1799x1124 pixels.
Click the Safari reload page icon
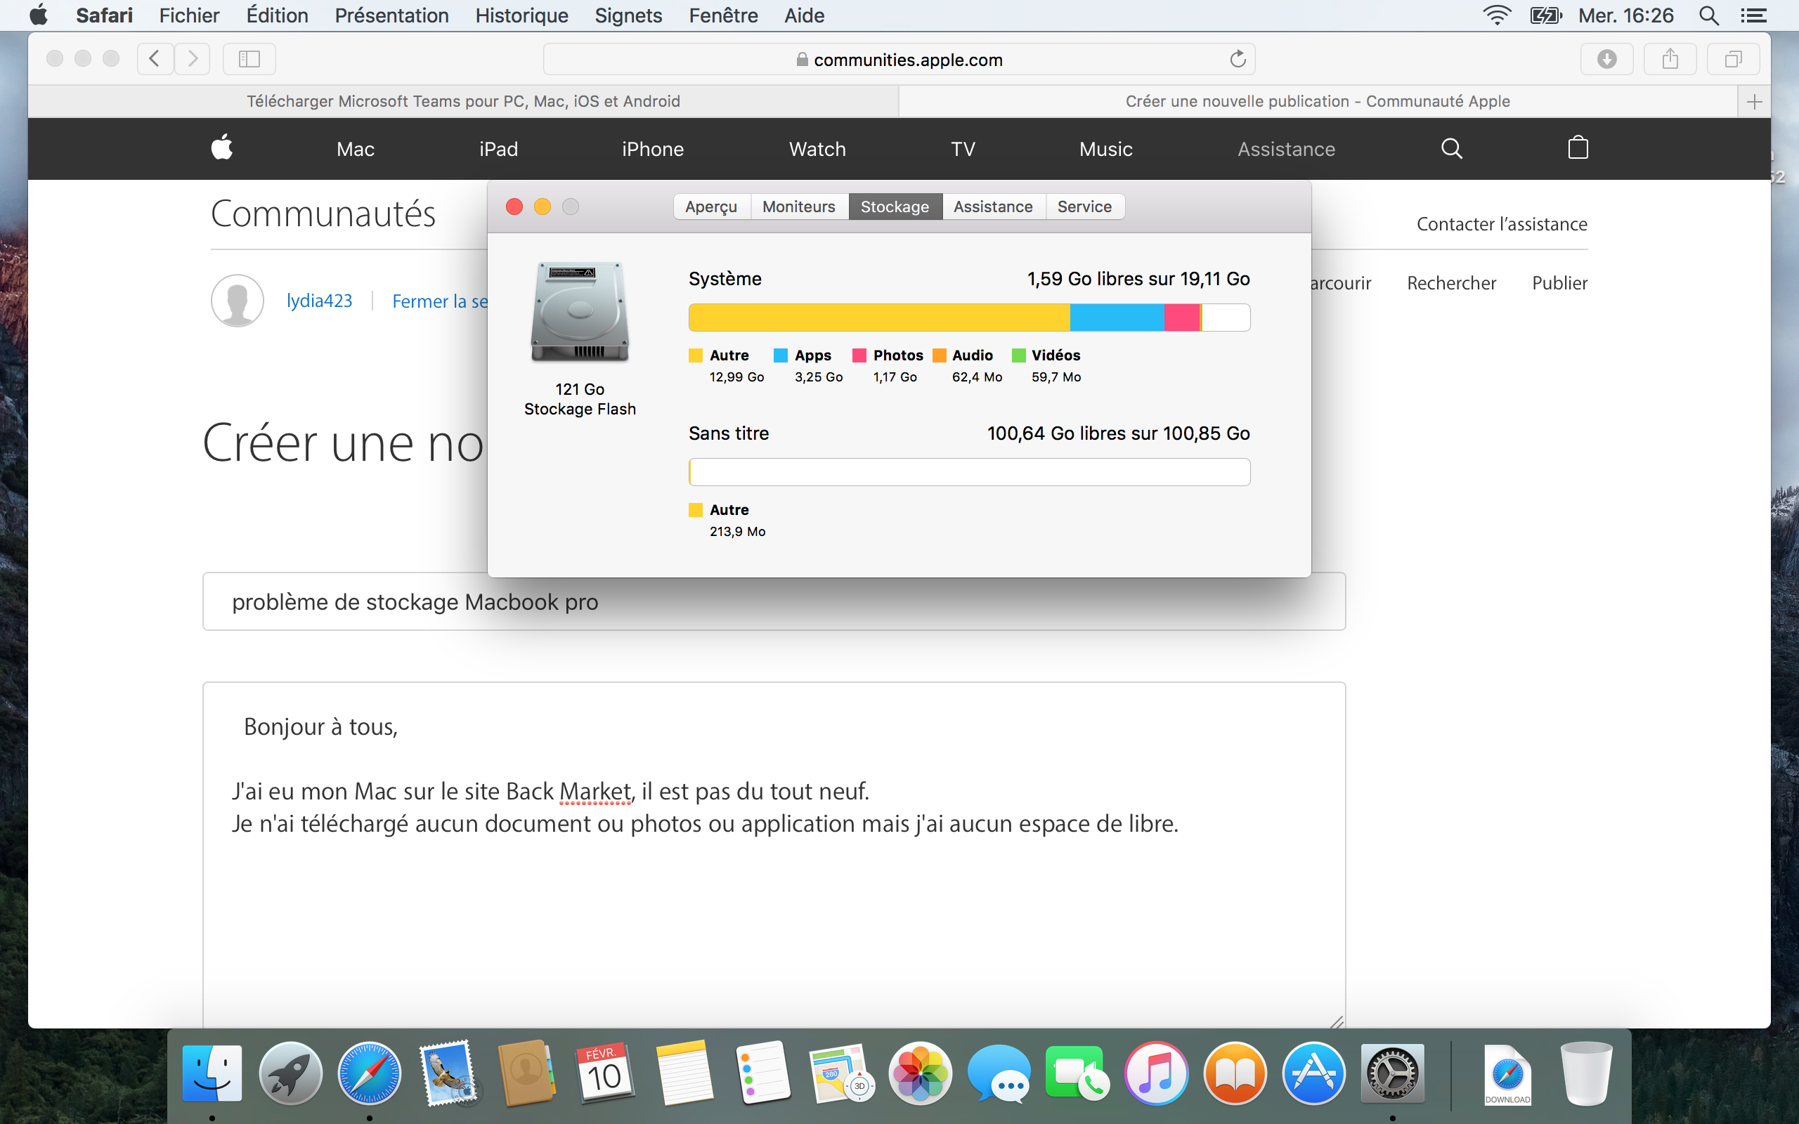[1237, 59]
